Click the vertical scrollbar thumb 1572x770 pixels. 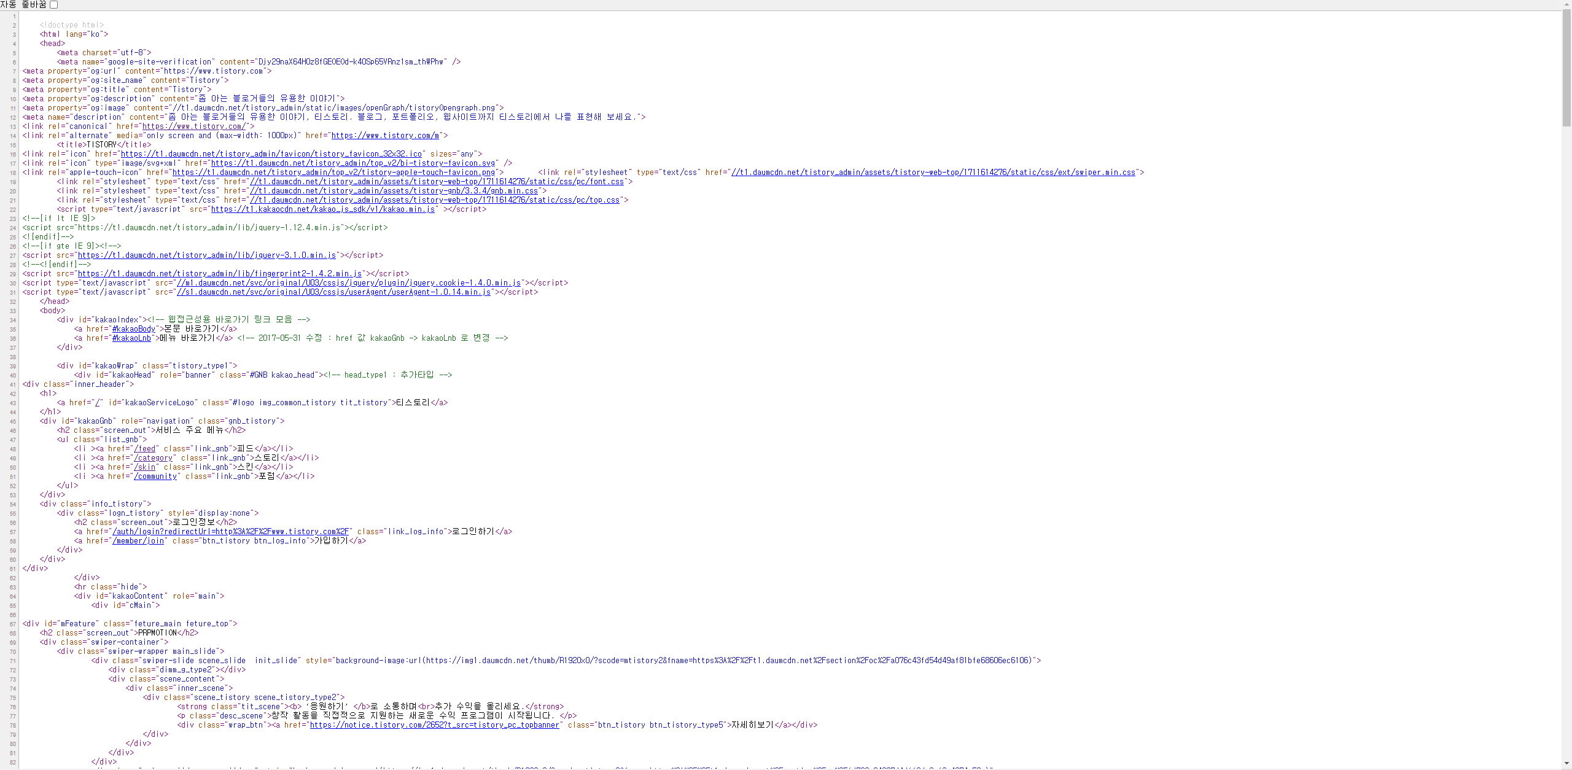tap(1566, 68)
